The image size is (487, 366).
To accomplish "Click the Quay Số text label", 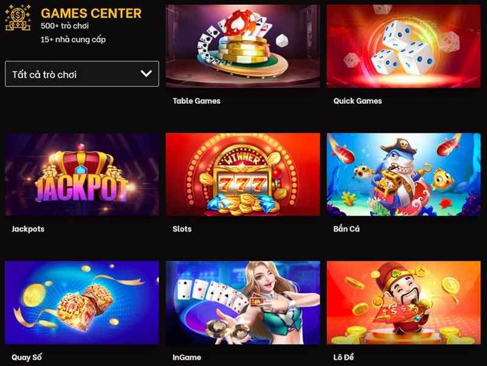I will pos(26,357).
